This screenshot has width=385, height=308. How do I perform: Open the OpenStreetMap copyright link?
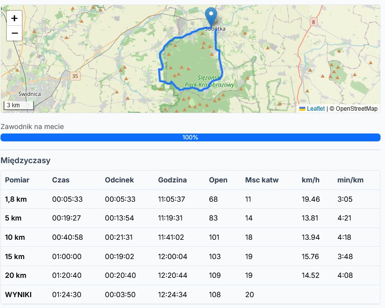[x=356, y=109]
